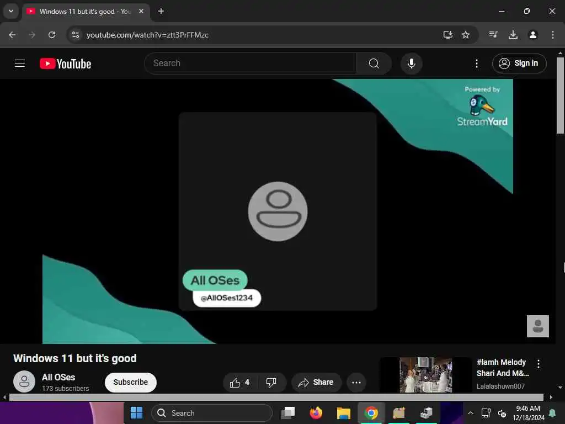Open muted volume icon in tray
This screenshot has width=565, height=424.
(502, 413)
